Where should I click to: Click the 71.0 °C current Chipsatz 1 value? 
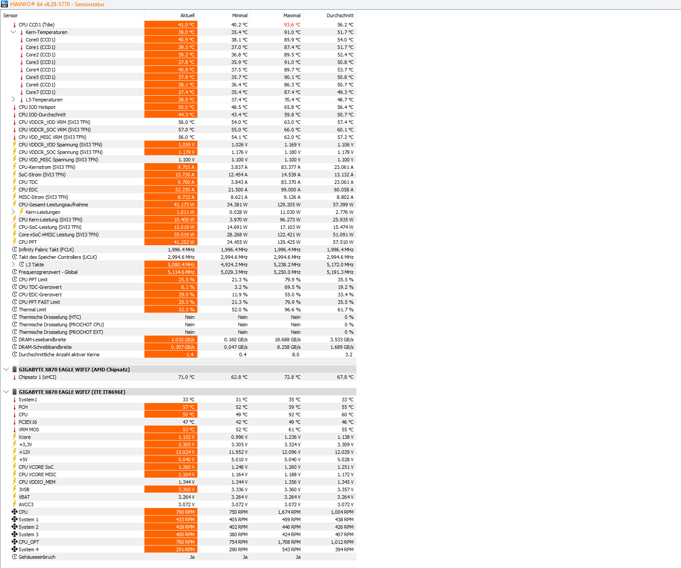[186, 377]
